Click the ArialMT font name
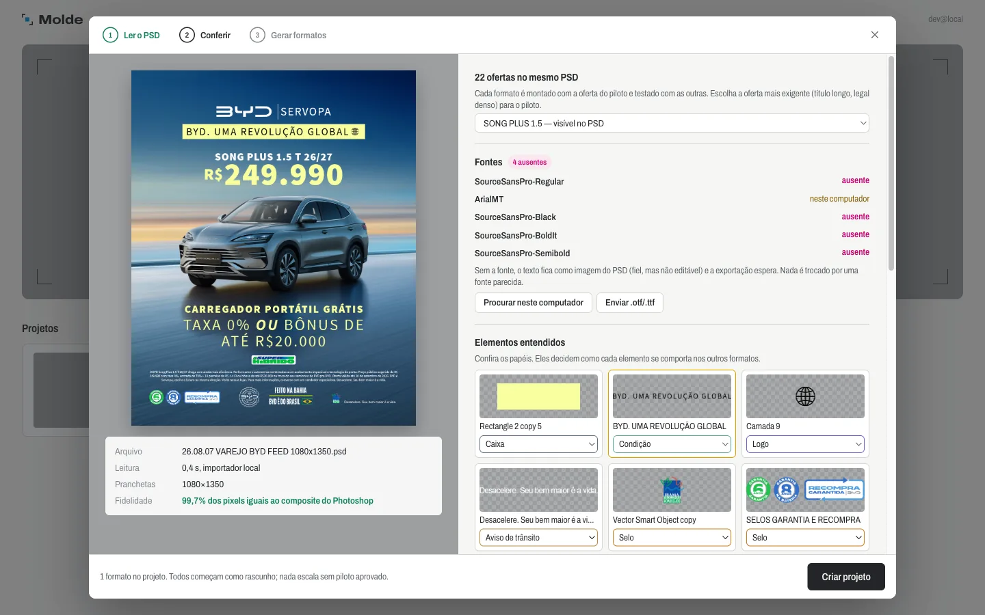The width and height of the screenshot is (985, 615). click(489, 200)
